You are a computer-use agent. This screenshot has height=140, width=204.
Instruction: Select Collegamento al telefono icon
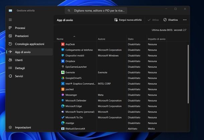click(63, 50)
